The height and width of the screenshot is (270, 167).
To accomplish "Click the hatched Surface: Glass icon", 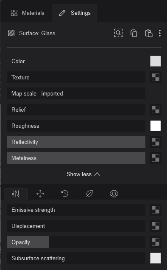I will coord(11,33).
